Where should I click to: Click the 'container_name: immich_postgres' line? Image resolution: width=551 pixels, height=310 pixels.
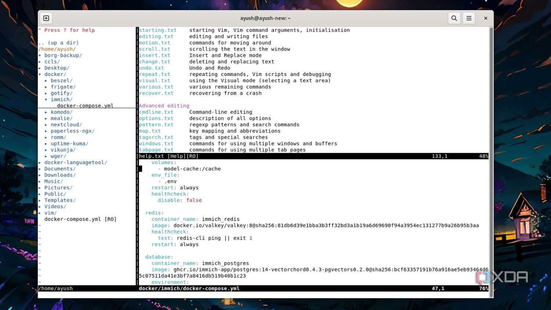pyautogui.click(x=200, y=263)
